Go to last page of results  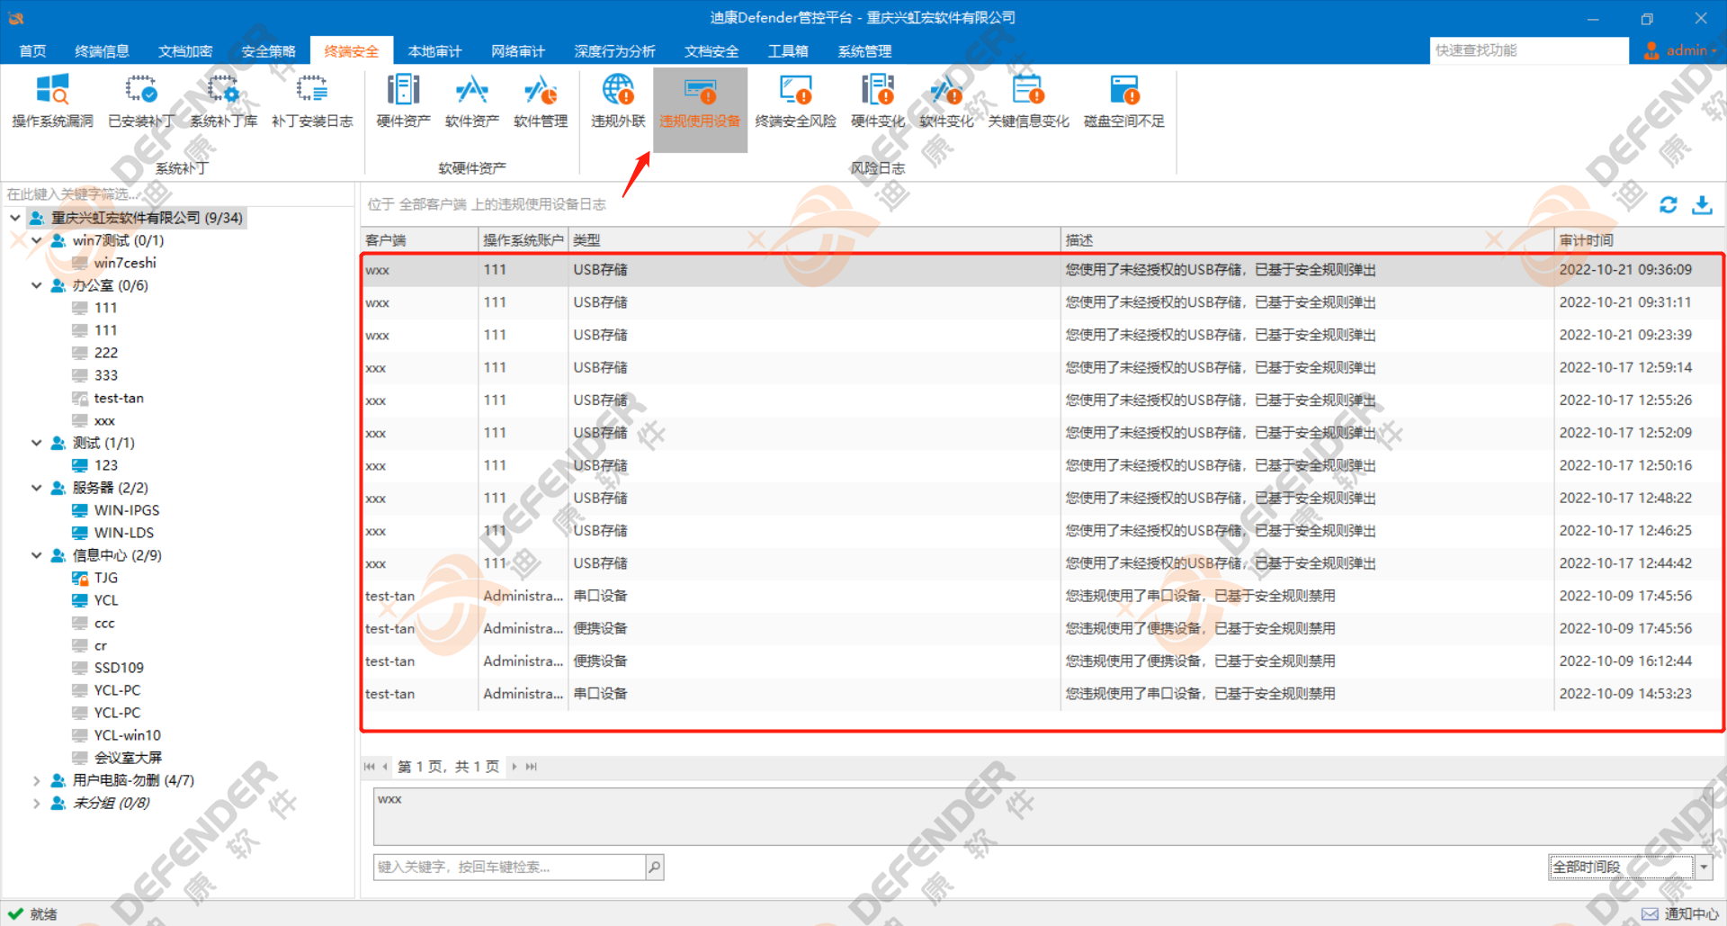coord(532,767)
